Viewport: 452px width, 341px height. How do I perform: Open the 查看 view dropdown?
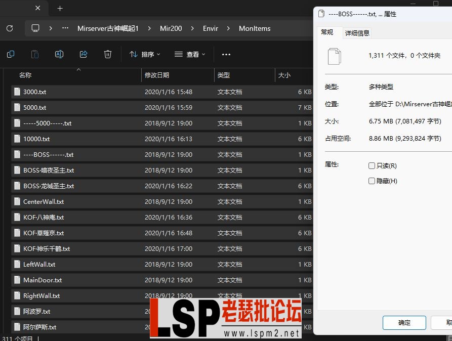coord(190,54)
